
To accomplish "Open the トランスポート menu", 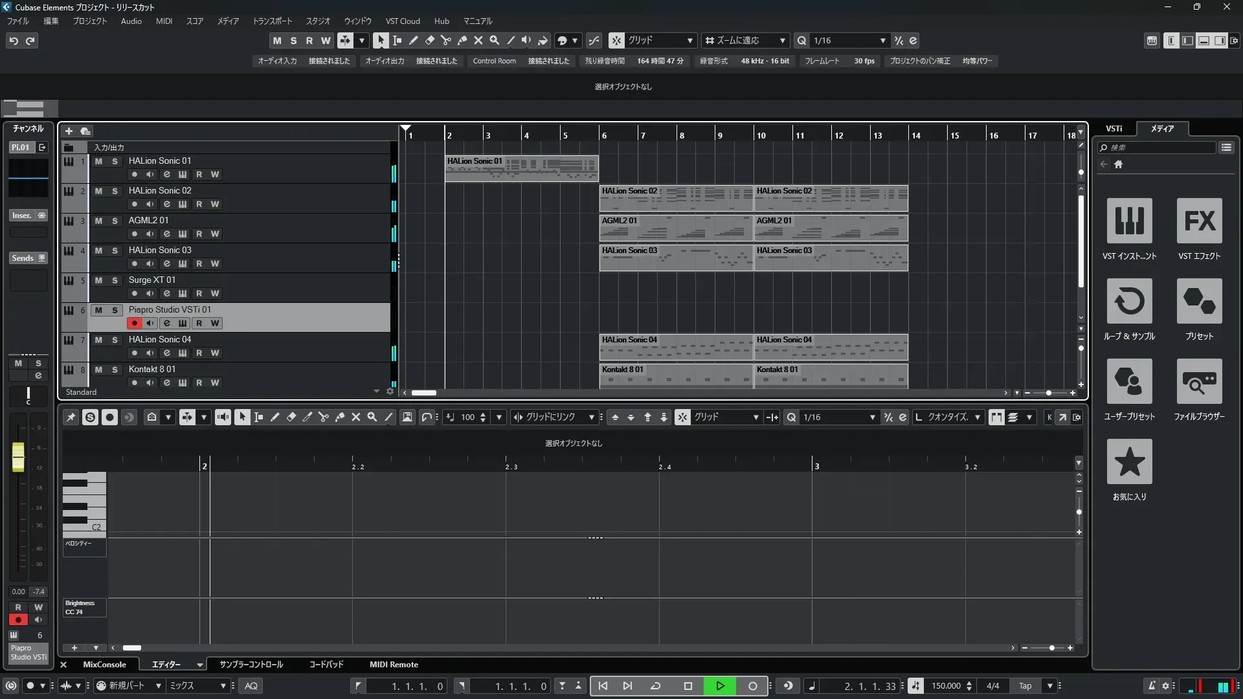I will [272, 21].
